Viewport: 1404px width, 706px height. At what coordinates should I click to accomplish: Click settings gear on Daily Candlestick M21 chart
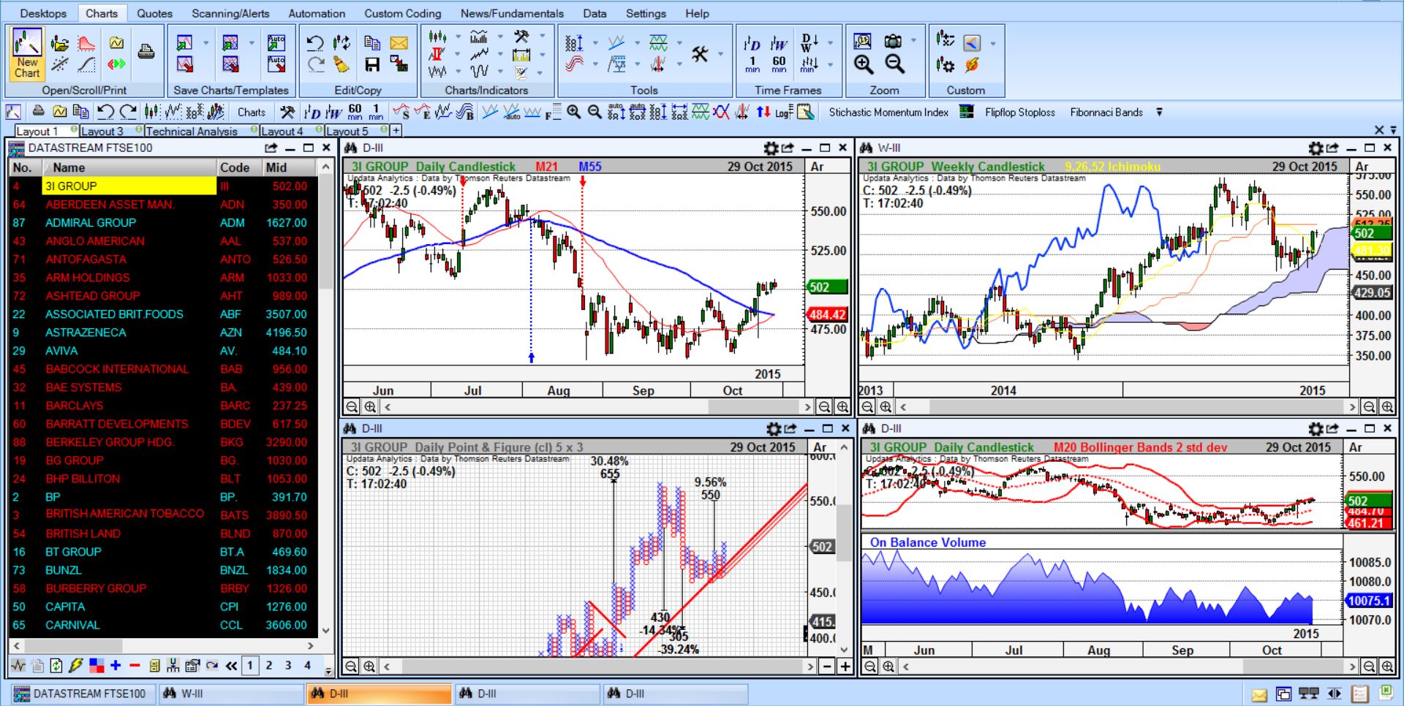(771, 148)
